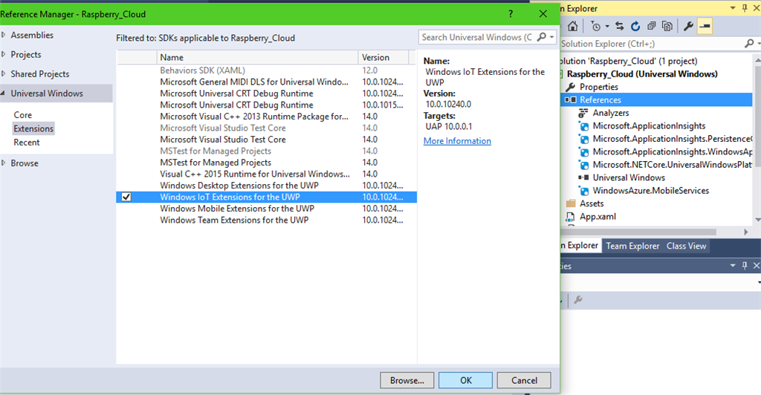Click the App.xaml file icon
This screenshot has width=761, height=395.
571,217
